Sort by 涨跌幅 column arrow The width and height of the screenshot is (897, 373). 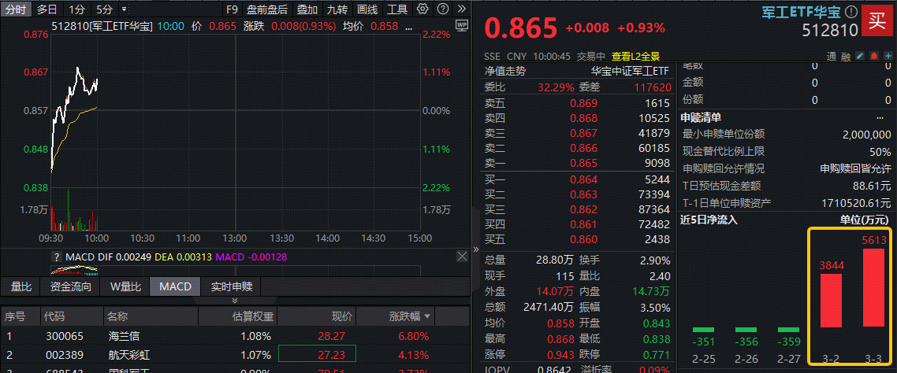(428, 316)
